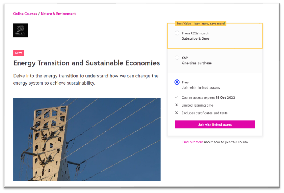
Task: Click the Course access expires 18 Oct 2022 text
Action: 208,98
